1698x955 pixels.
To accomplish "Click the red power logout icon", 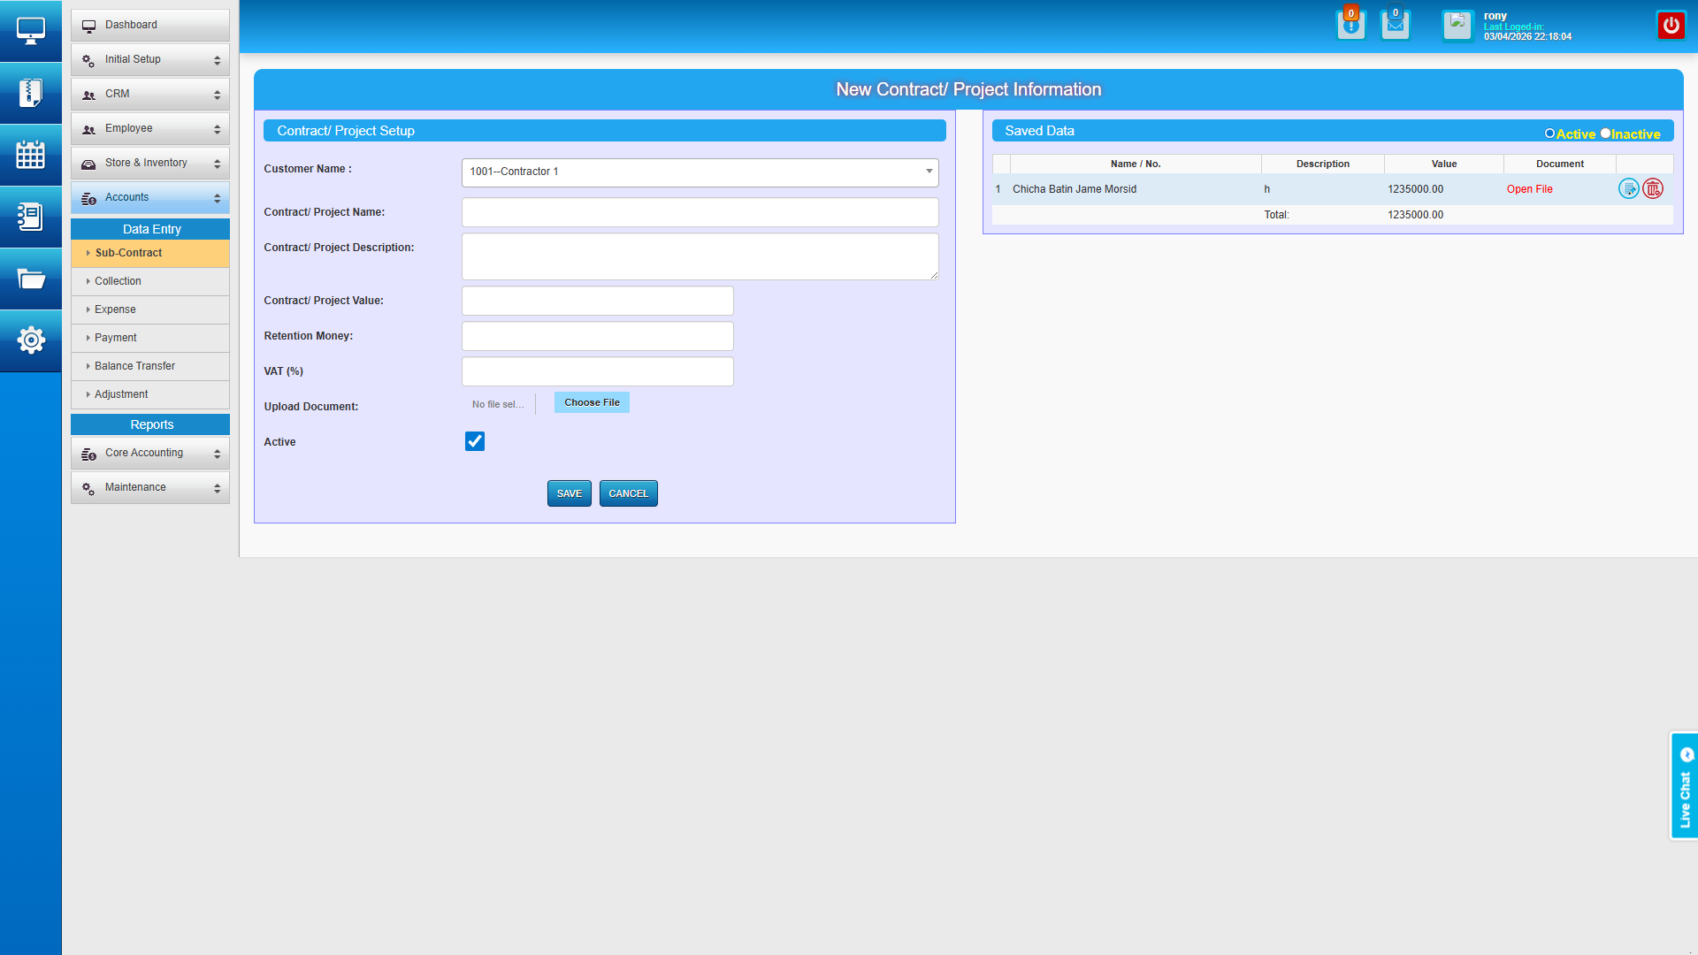I will pos(1671,25).
